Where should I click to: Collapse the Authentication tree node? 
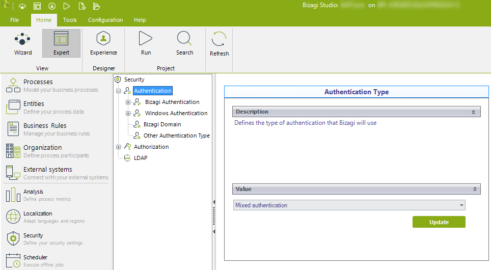[x=118, y=91]
